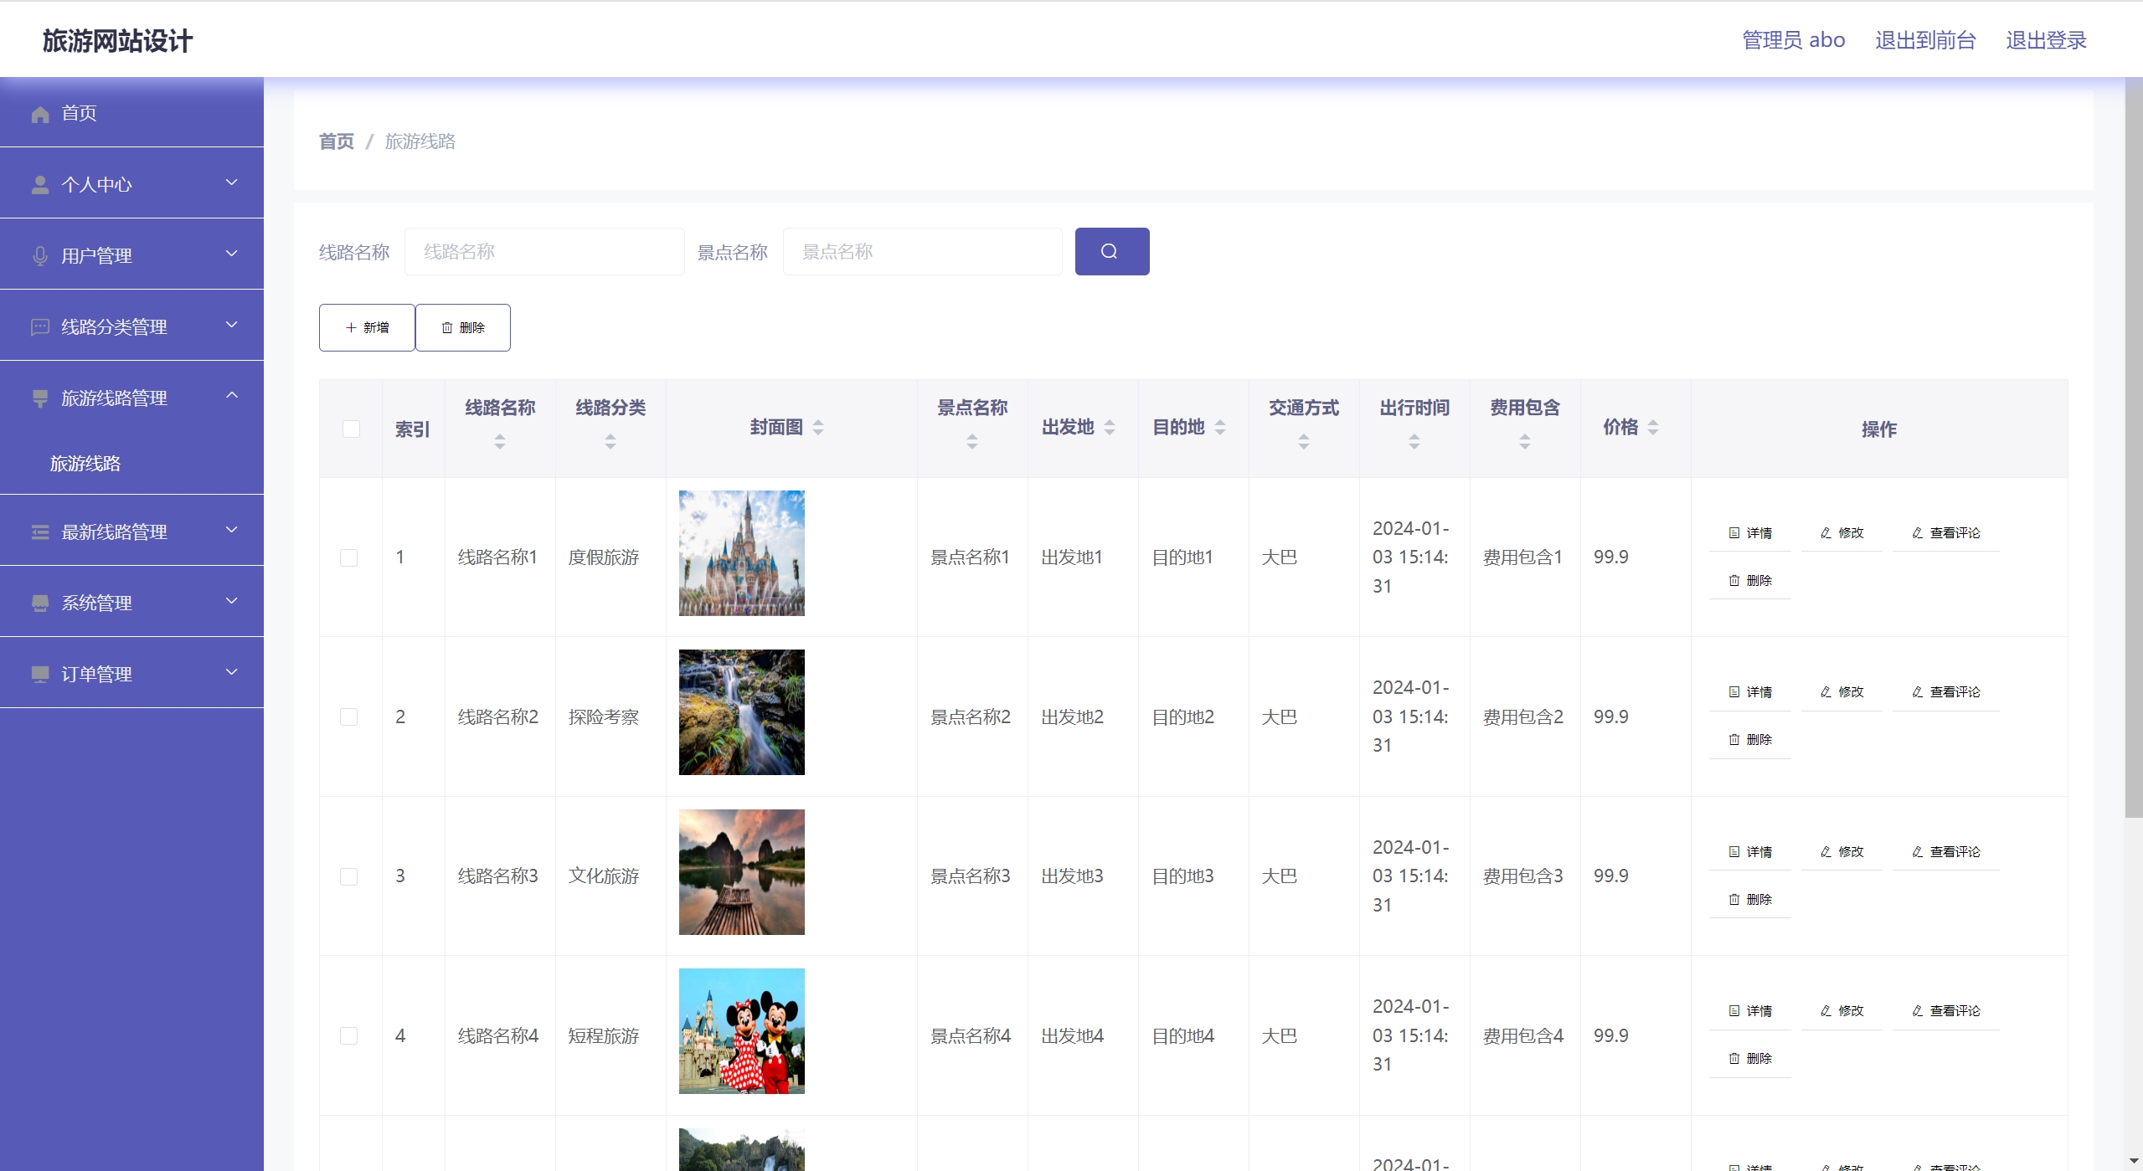Image resolution: width=2143 pixels, height=1171 pixels.
Task: Toggle the select-all header checkbox
Action: pyautogui.click(x=351, y=429)
